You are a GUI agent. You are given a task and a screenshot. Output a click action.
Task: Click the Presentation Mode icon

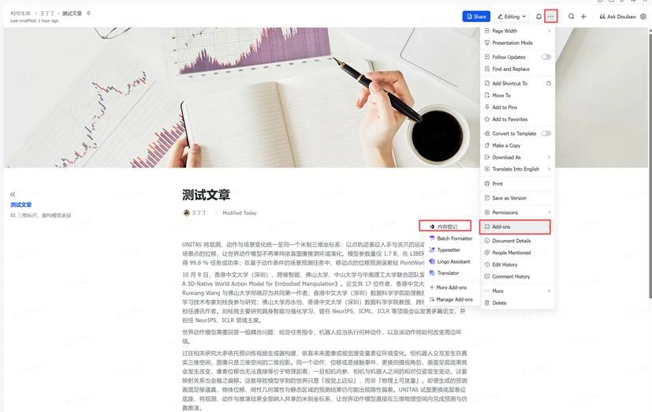coord(487,43)
